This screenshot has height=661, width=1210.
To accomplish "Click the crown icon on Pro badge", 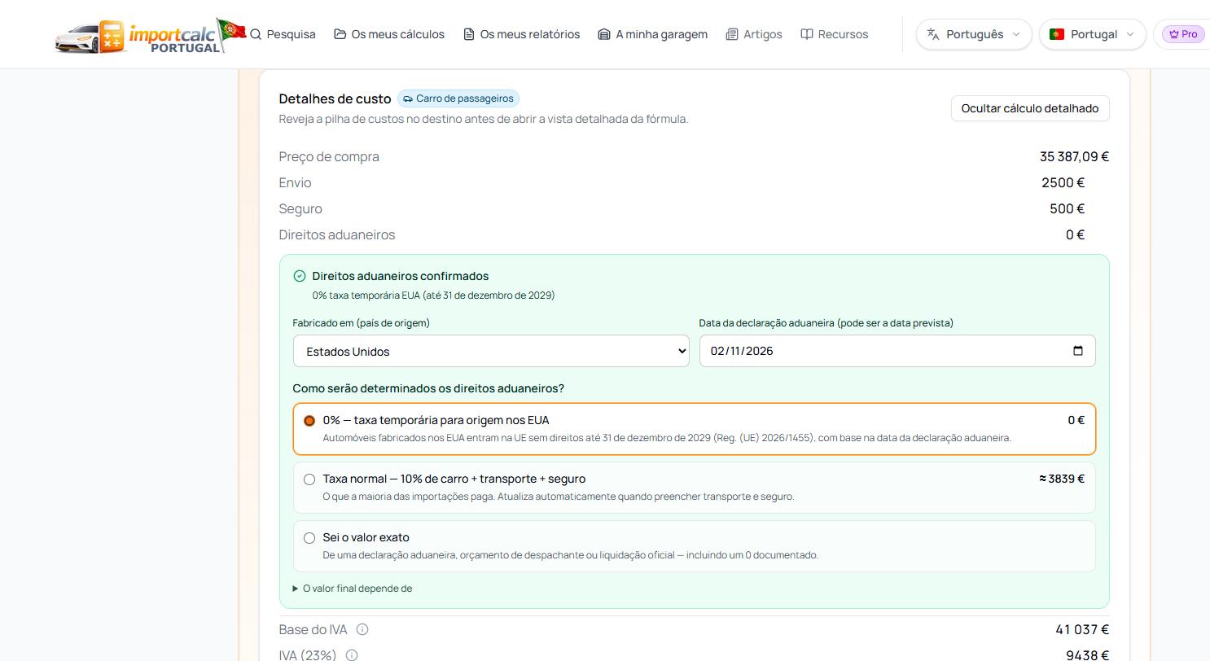I will [1173, 34].
